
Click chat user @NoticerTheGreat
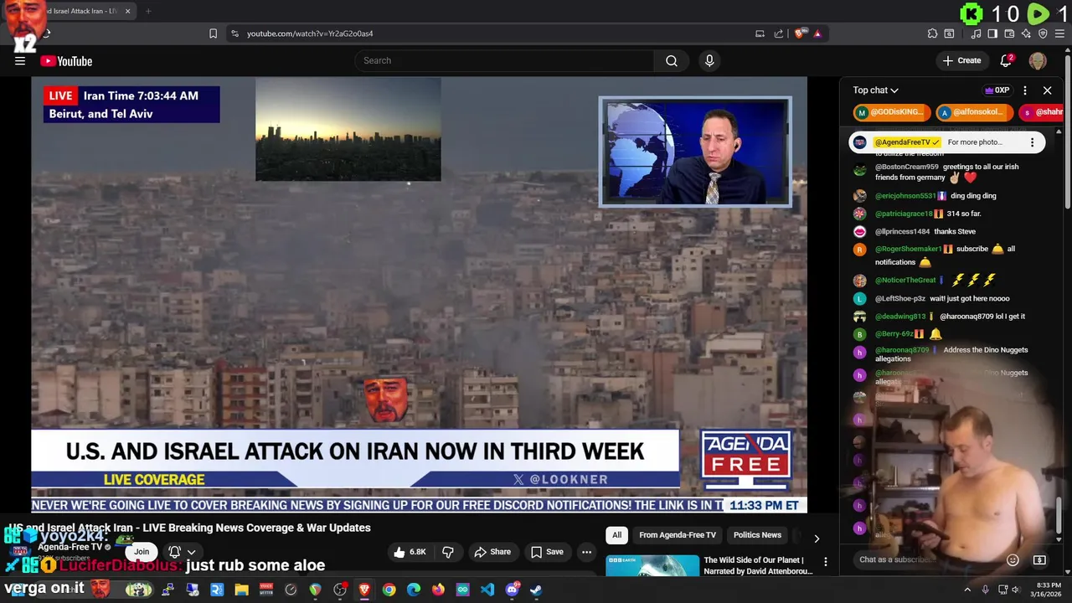coord(905,280)
